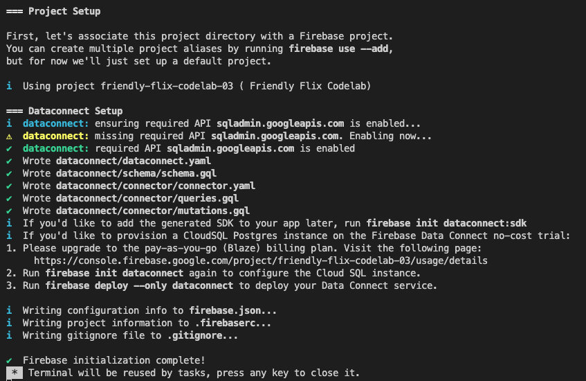The height and width of the screenshot is (381, 586).
Task: Click the yellow warning triangle icon
Action: (x=9, y=136)
